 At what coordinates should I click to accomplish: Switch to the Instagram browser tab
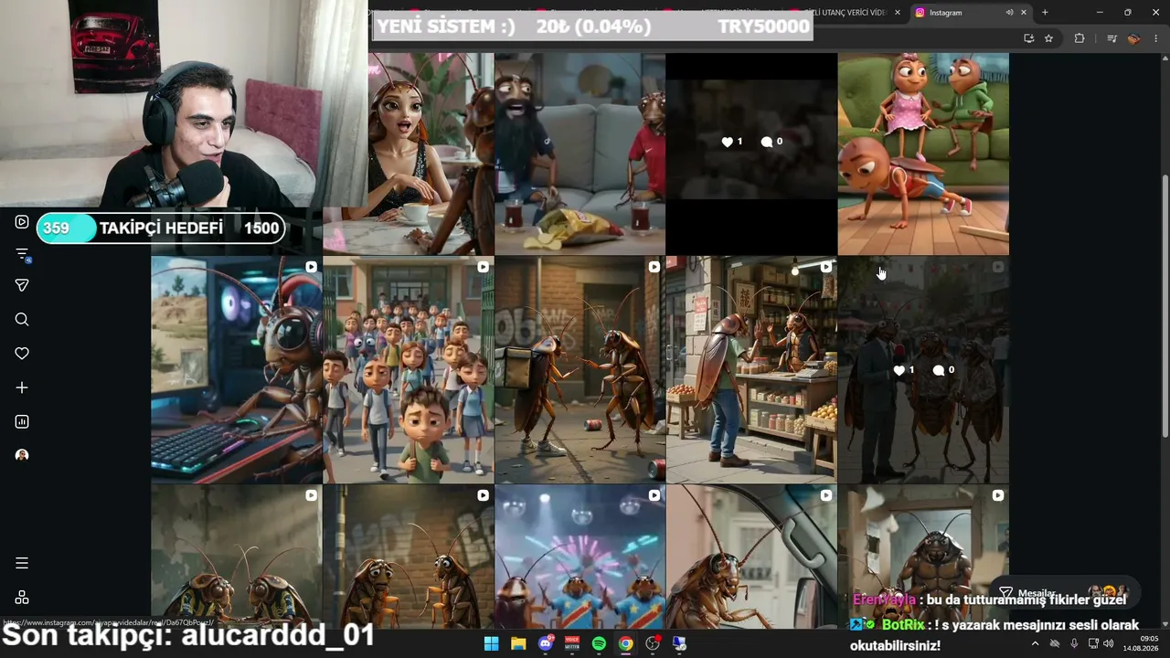click(x=972, y=13)
